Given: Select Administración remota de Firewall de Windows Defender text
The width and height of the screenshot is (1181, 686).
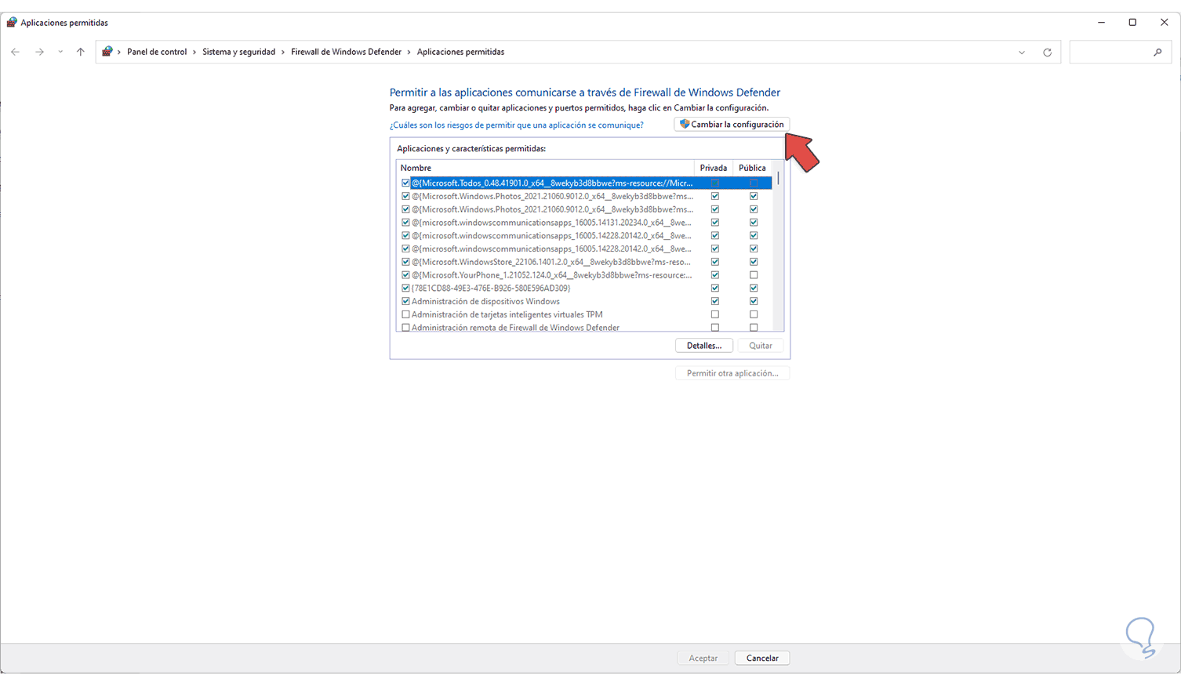Looking at the screenshot, I should point(515,328).
